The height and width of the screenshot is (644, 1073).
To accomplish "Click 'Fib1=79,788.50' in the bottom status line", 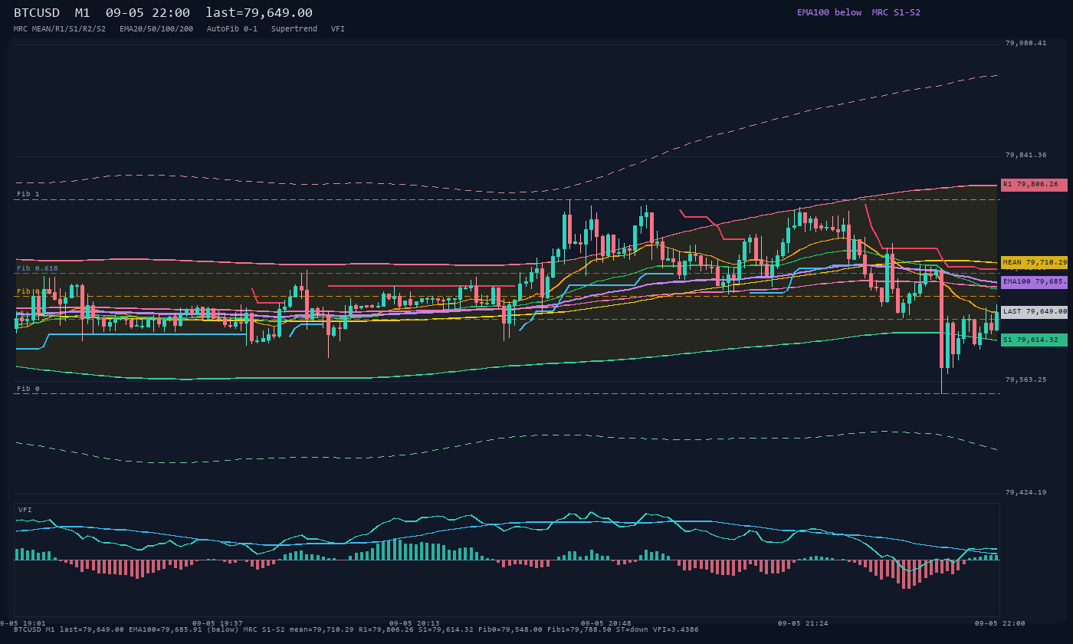I will click(x=579, y=629).
